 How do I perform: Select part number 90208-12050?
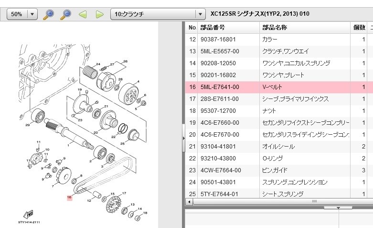coord(218,63)
